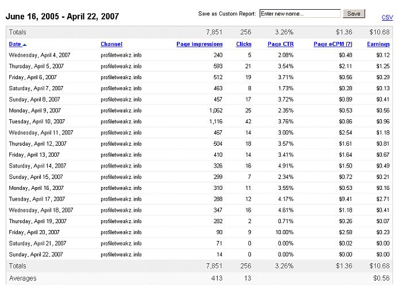
Task: Click the Averages row label
Action: click(22, 278)
